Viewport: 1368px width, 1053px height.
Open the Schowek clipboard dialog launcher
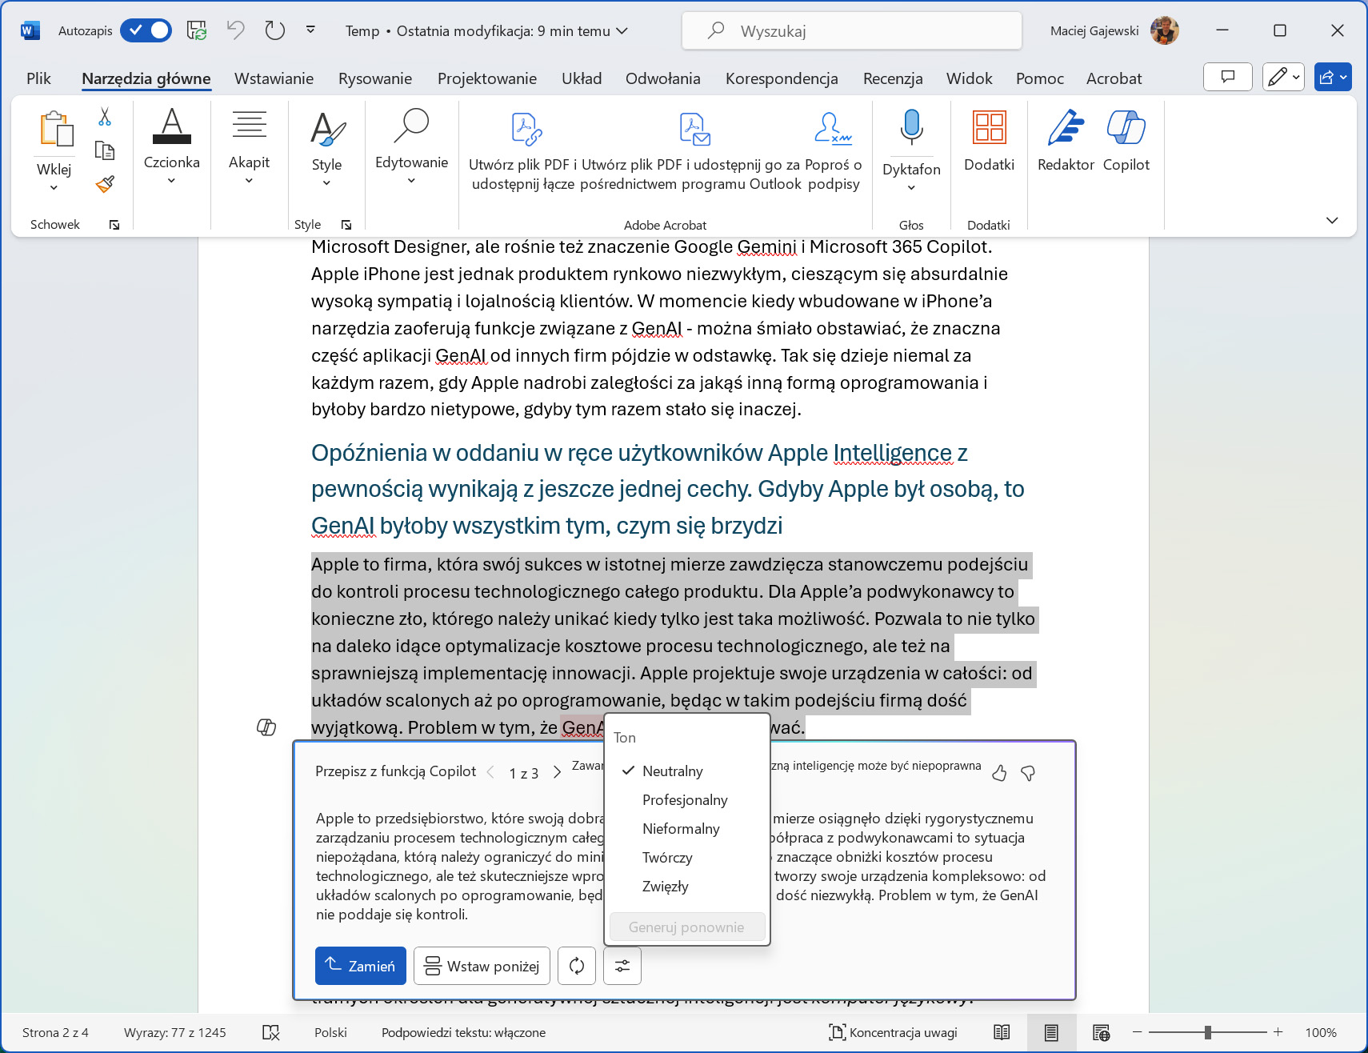pos(114,226)
